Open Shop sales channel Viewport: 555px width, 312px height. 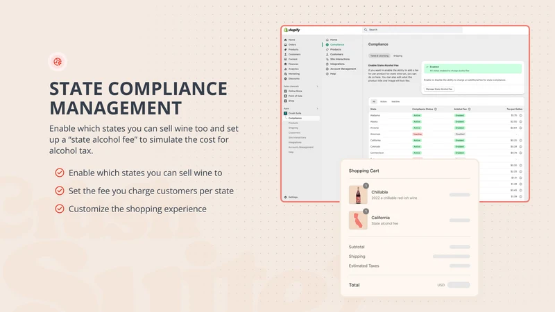(x=291, y=101)
